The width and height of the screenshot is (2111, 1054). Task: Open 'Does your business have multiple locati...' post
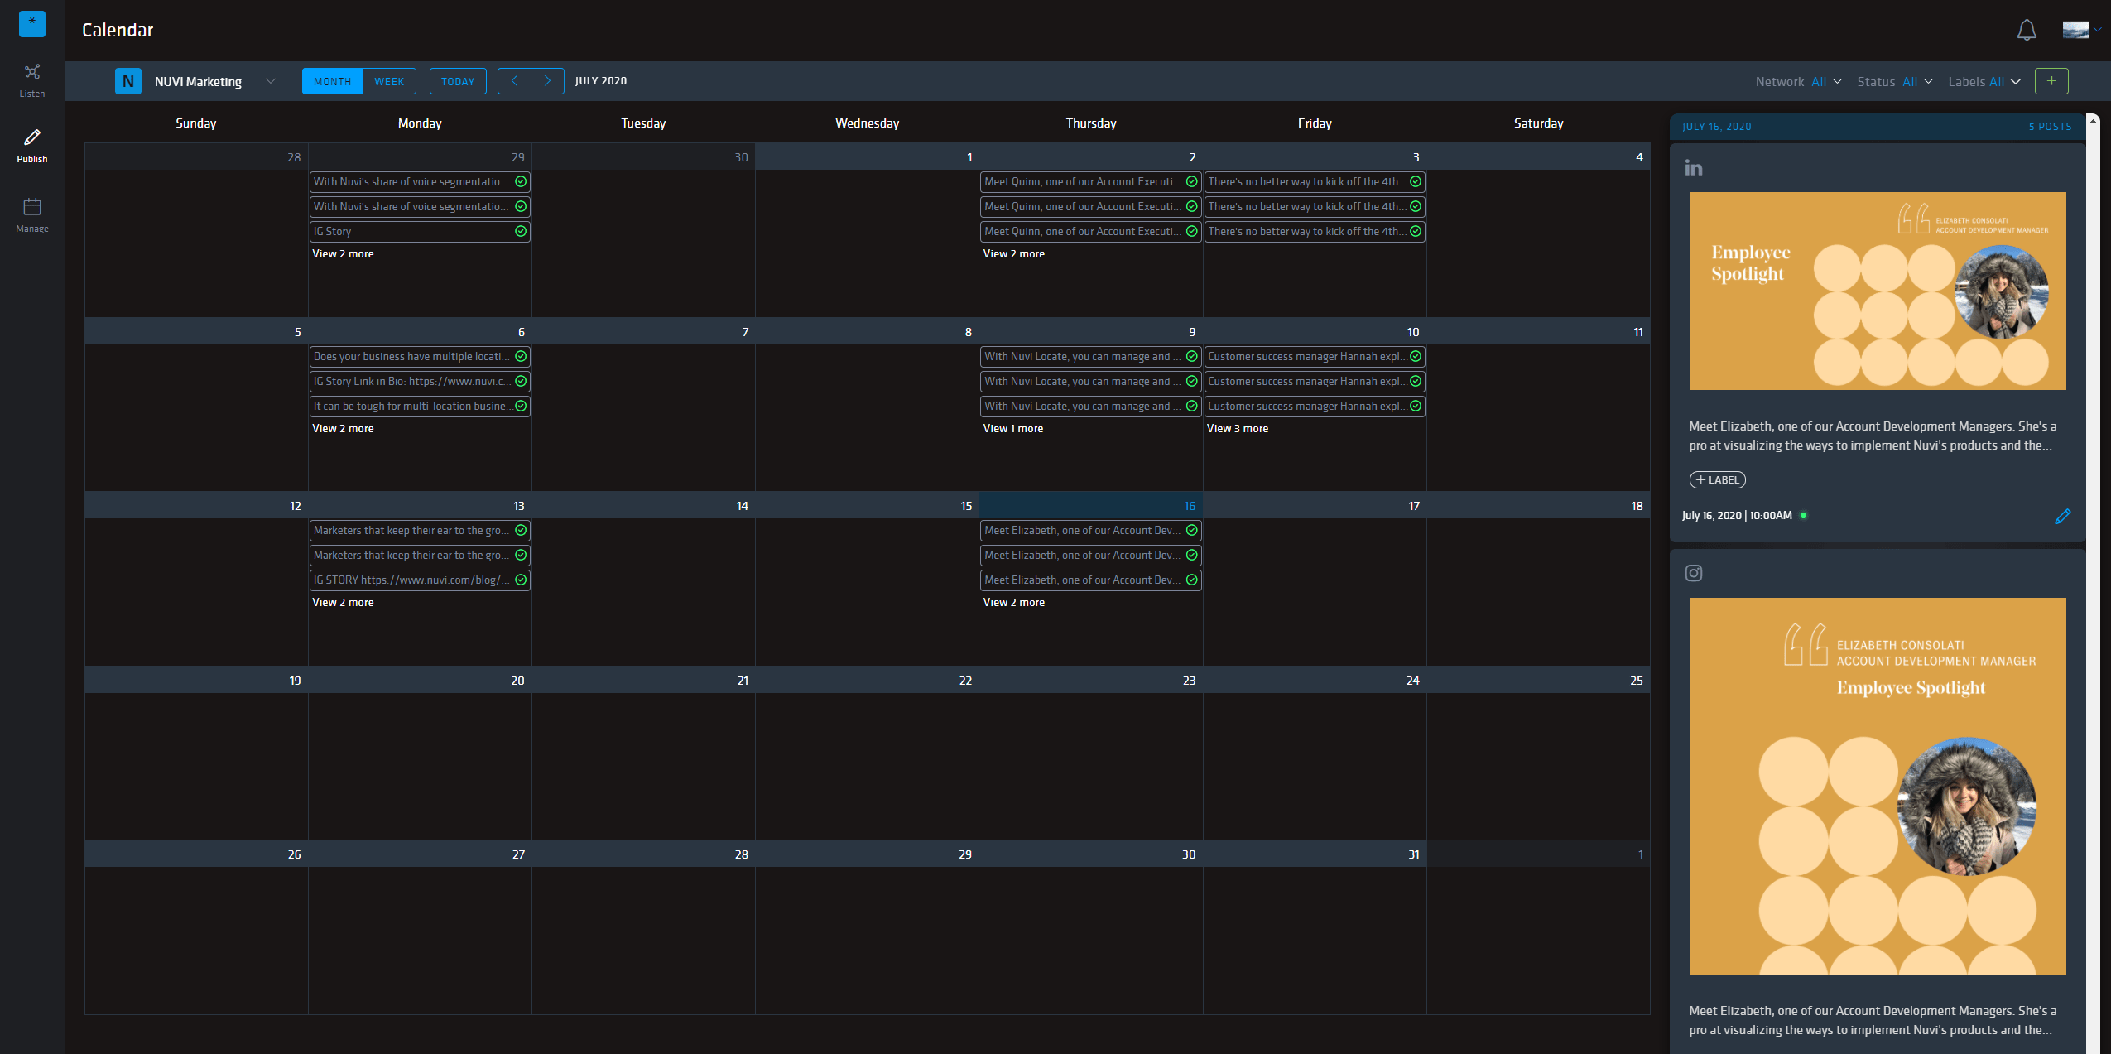(420, 357)
